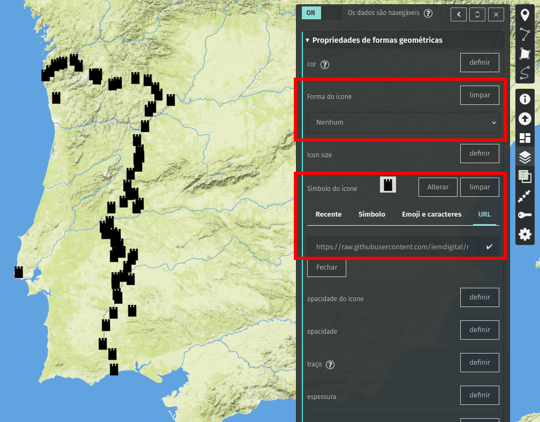Open the import data upload tool
Viewport: 540px width, 422px height.
tap(525, 119)
